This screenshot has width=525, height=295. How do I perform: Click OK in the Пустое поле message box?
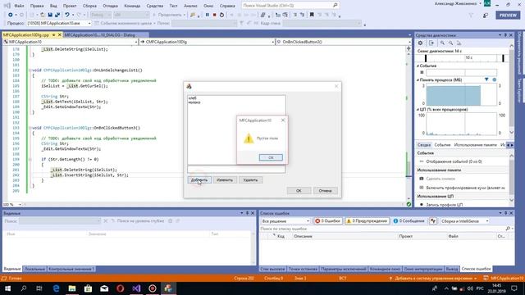(x=271, y=157)
